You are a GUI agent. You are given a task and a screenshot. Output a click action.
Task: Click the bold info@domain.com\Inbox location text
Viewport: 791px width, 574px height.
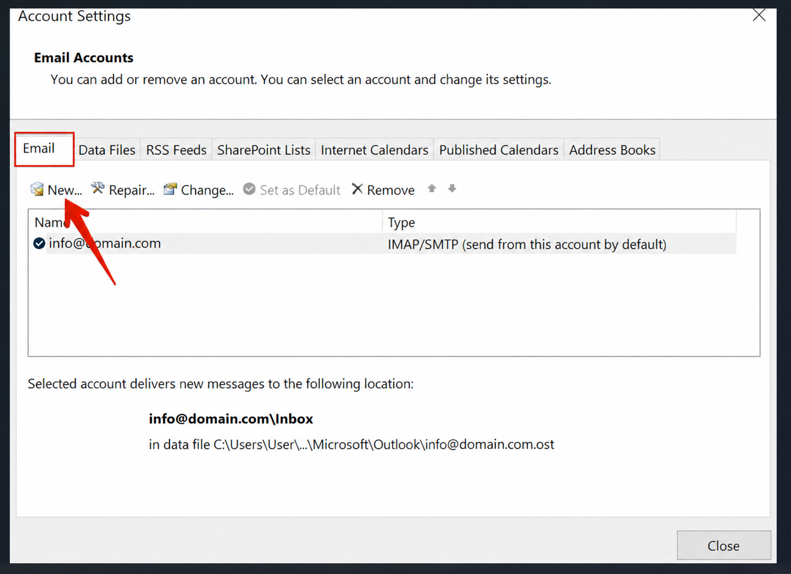(x=231, y=419)
